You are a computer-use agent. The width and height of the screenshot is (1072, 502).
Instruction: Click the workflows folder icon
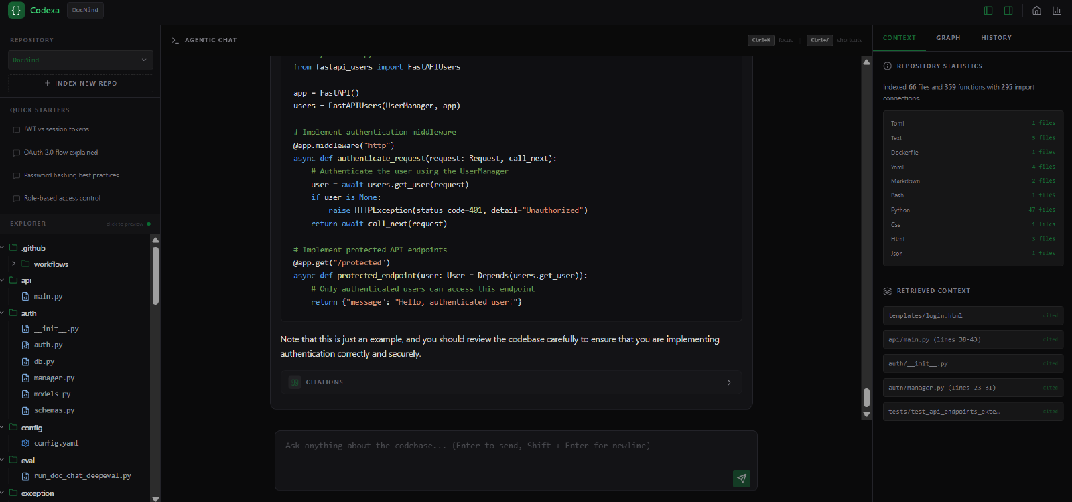click(25, 264)
